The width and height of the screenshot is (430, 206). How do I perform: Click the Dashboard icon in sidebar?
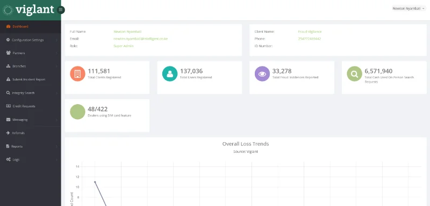(8, 26)
